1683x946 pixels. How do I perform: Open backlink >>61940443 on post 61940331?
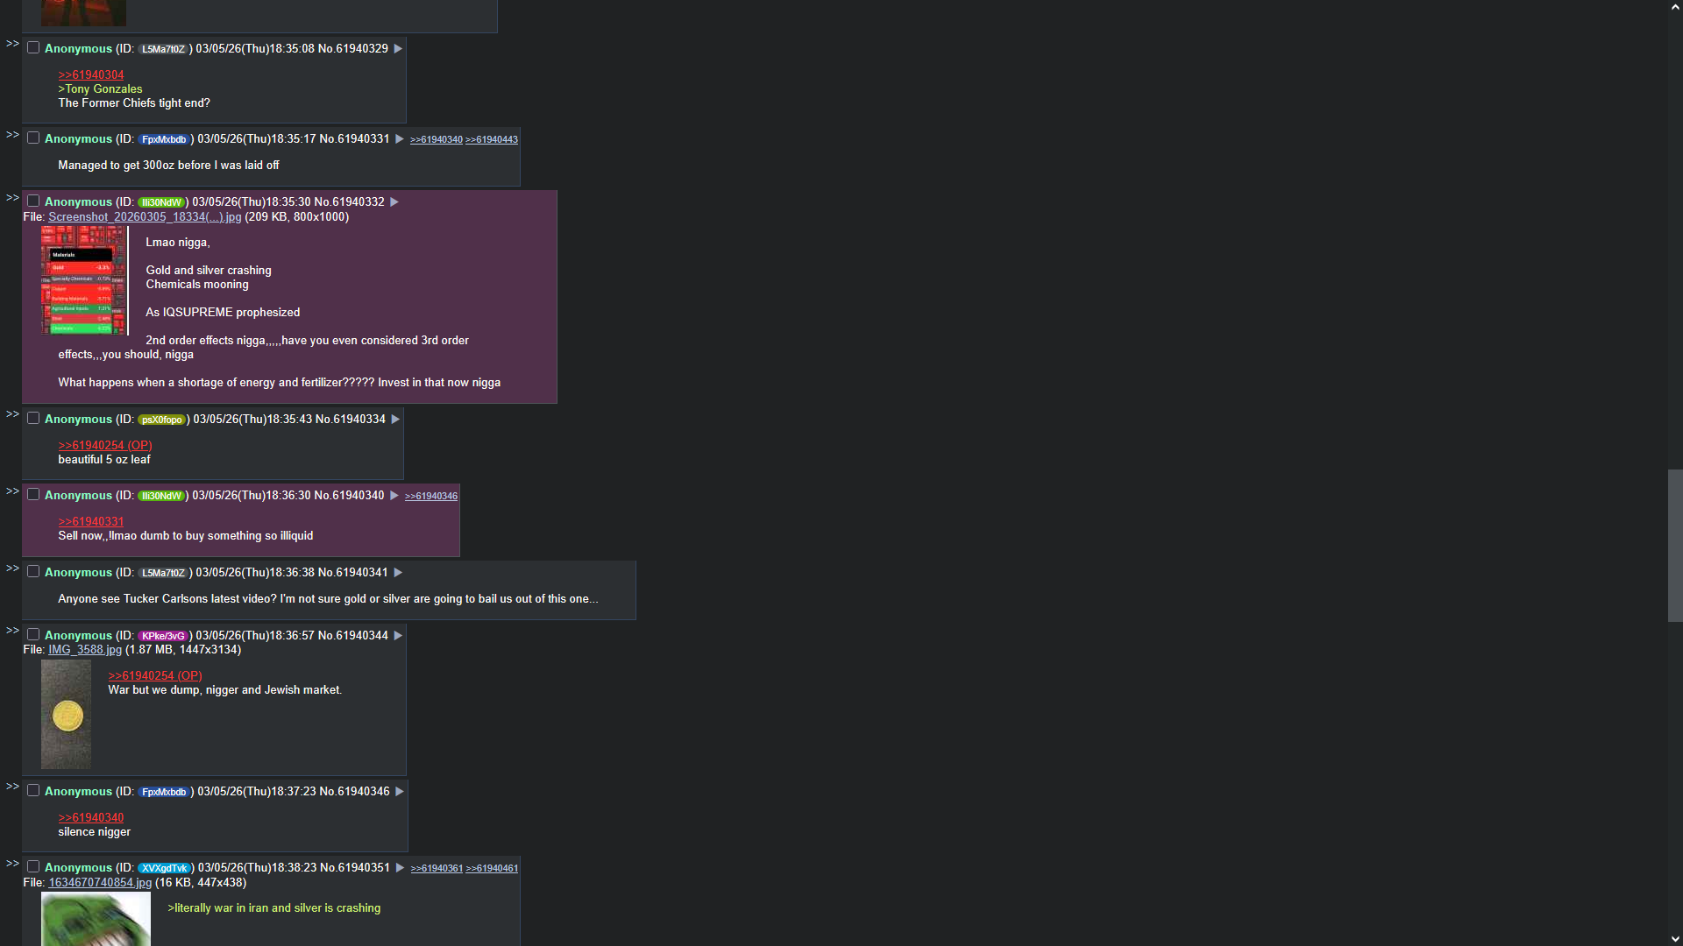tap(492, 140)
